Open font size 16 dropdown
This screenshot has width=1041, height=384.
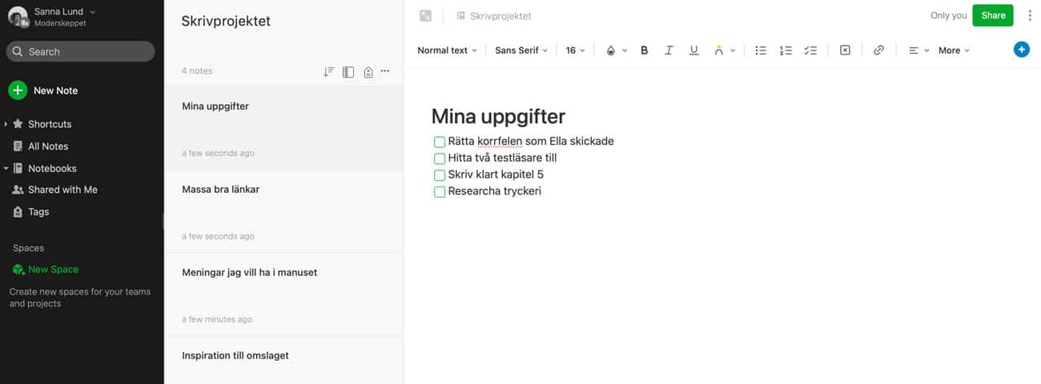(x=575, y=50)
